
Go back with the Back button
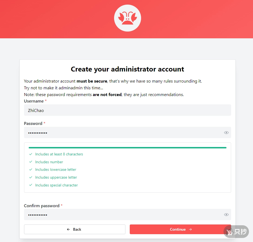tap(75, 229)
